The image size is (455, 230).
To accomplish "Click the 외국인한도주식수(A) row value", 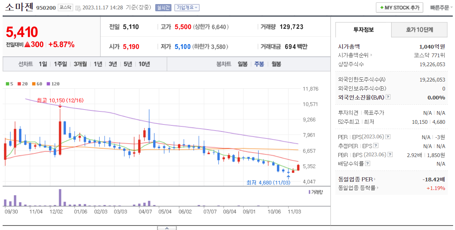I will (x=432, y=80).
